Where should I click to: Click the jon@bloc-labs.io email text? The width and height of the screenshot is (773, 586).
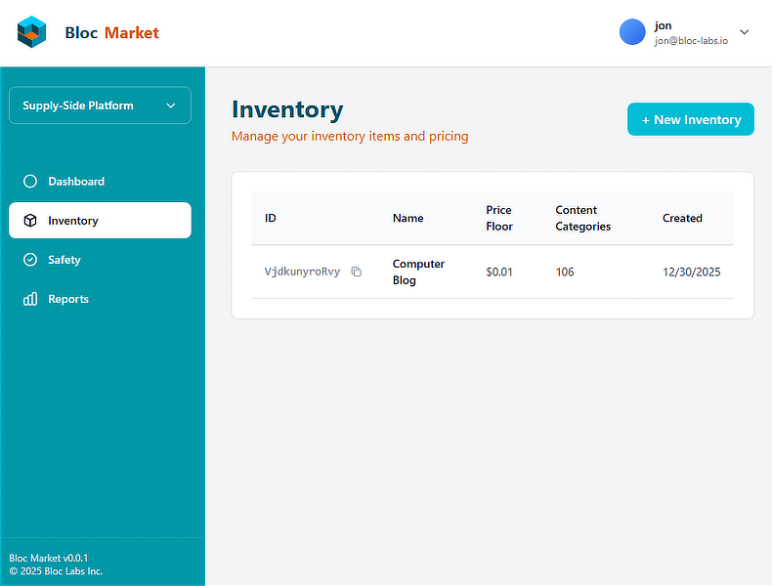pos(691,41)
